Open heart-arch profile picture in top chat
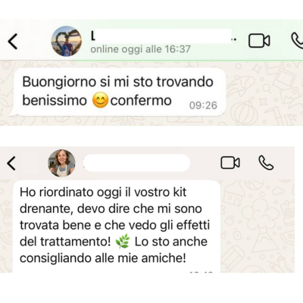Screen dimensions: 303x303 click(x=67, y=41)
